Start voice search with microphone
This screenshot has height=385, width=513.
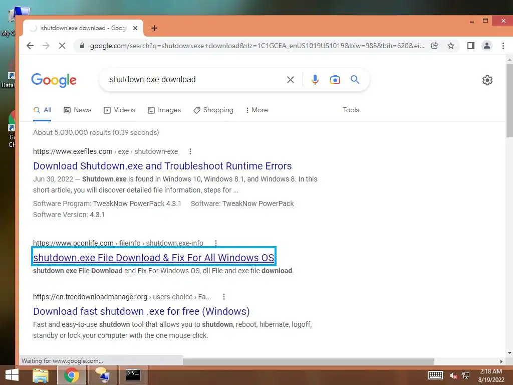pyautogui.click(x=315, y=80)
